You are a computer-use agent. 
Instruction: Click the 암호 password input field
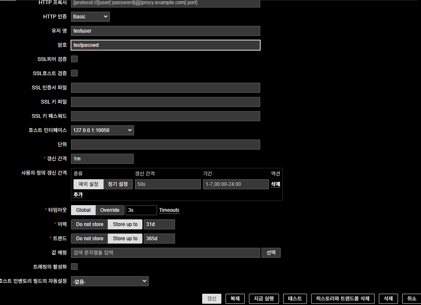(165, 45)
